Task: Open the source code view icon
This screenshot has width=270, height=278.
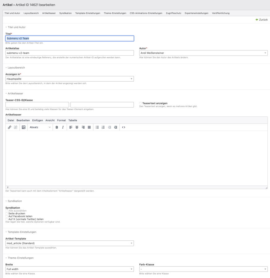Action: 124,127
